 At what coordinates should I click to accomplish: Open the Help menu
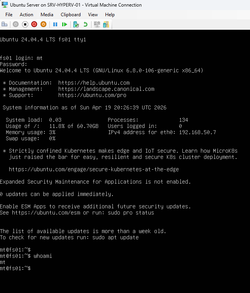coord(110,15)
